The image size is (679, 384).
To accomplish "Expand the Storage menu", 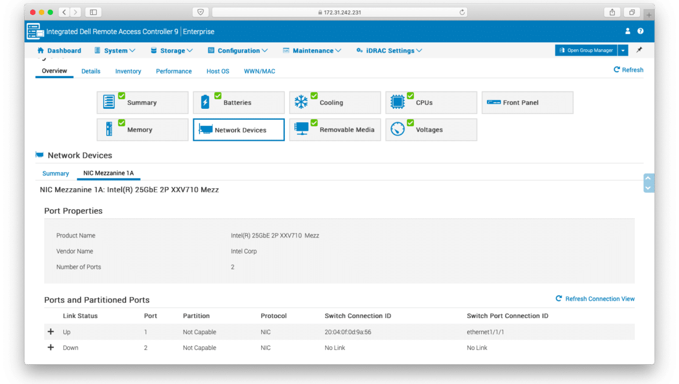I will [x=171, y=50].
